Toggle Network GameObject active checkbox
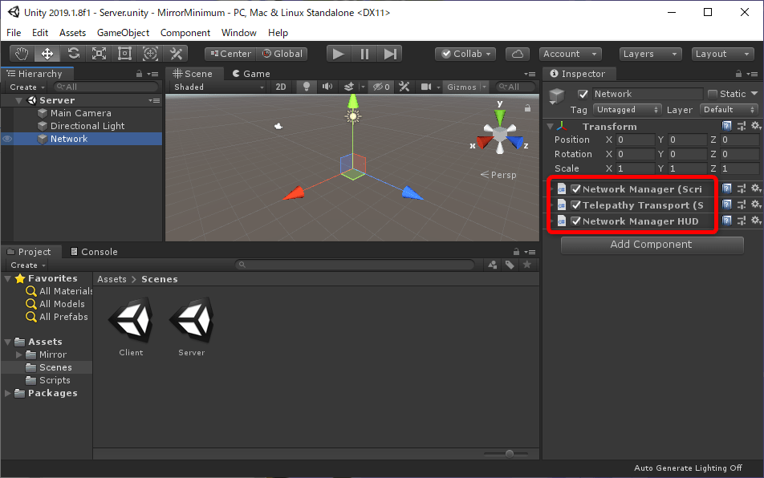Viewport: 764px width, 478px height. point(583,94)
